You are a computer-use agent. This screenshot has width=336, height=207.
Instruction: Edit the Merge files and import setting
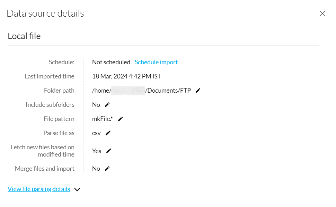click(x=107, y=169)
